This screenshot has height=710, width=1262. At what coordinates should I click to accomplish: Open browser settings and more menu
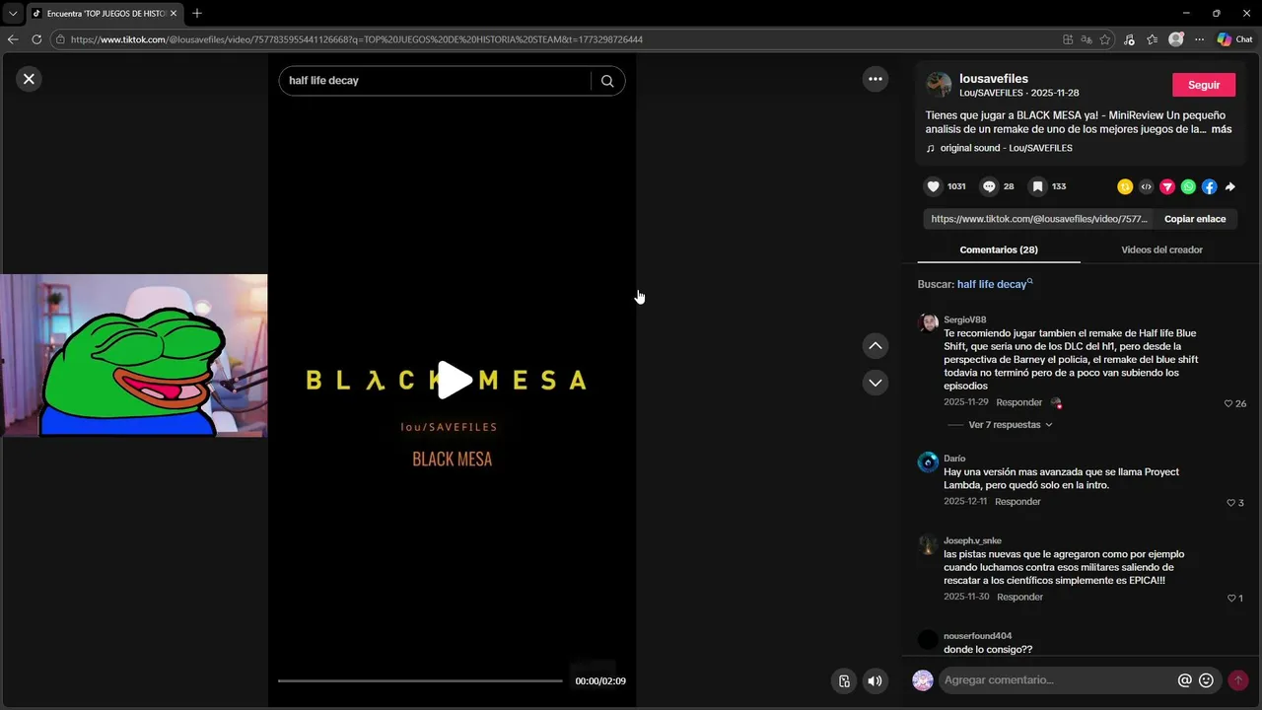click(x=1199, y=39)
